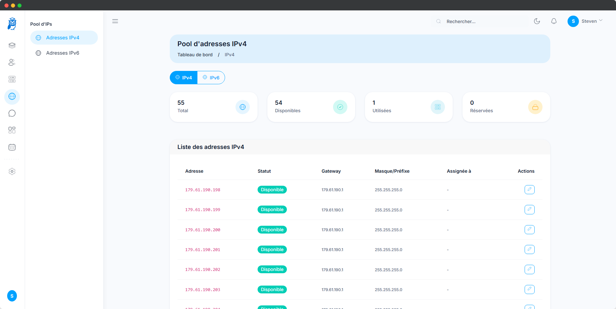Open the owl application logo
Screen dimensions: 616x309
pos(12,23)
